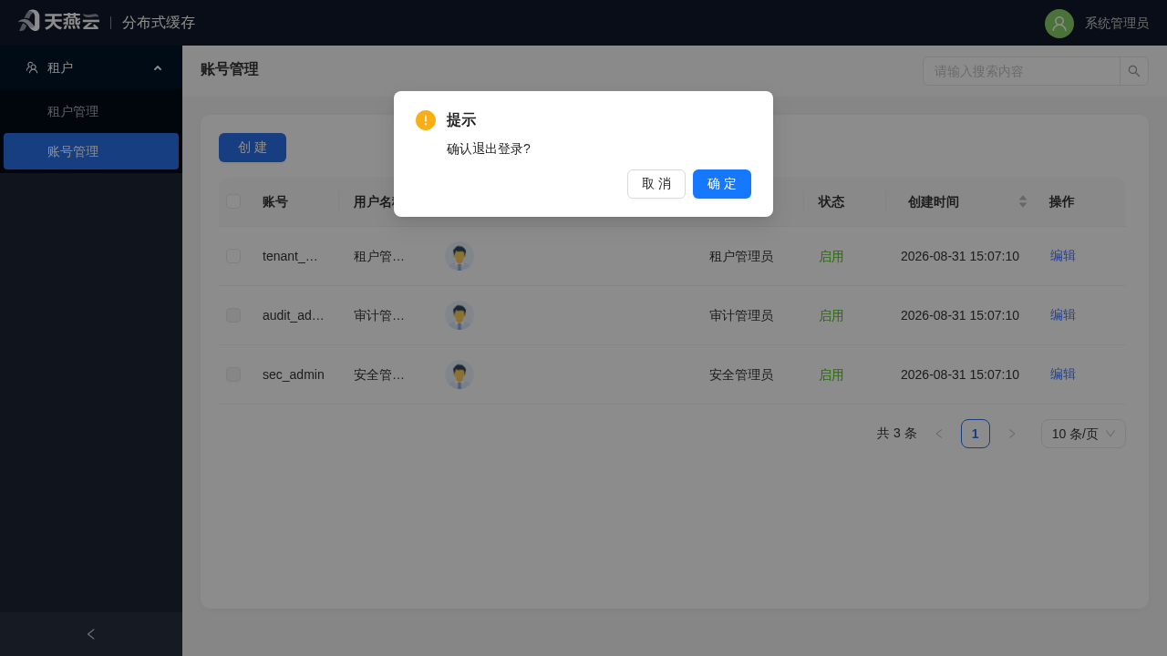Check the sec_admin row checkbox
The height and width of the screenshot is (656, 1167).
(x=233, y=374)
